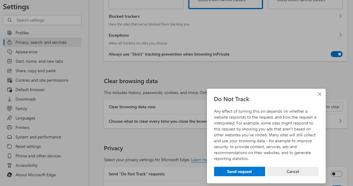Click the Phone and other devices icon
The width and height of the screenshot is (353, 186).
10,156
